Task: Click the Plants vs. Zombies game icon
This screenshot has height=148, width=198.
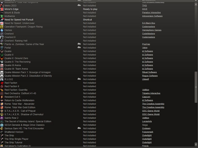Action: [2, 44]
